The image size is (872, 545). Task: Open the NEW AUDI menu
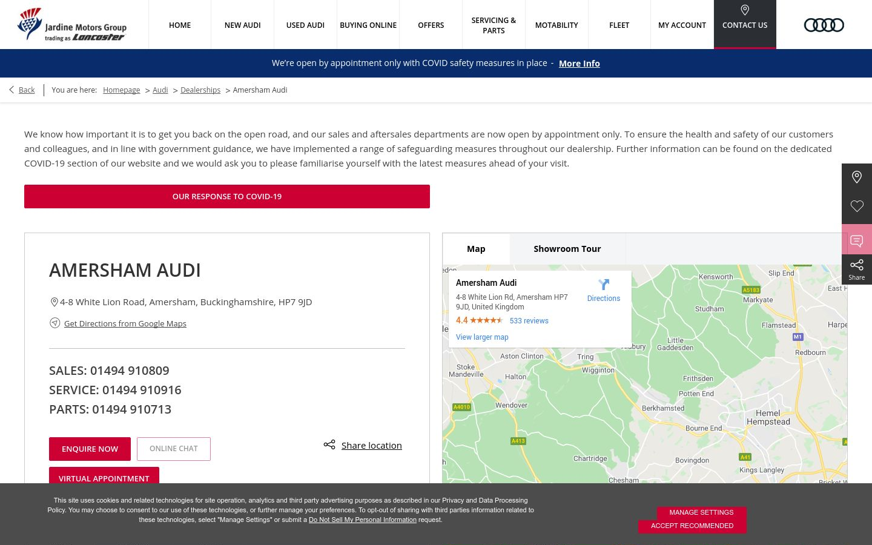coord(243,25)
